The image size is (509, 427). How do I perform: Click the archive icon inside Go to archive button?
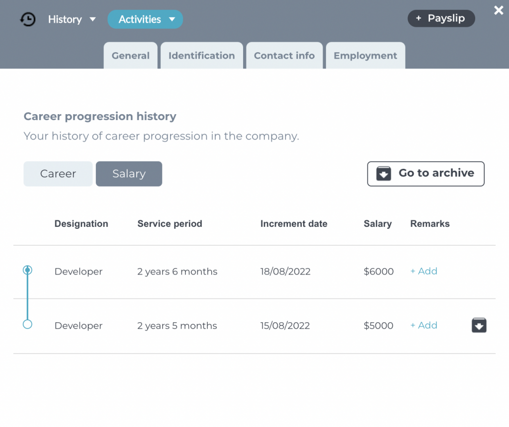coord(383,174)
